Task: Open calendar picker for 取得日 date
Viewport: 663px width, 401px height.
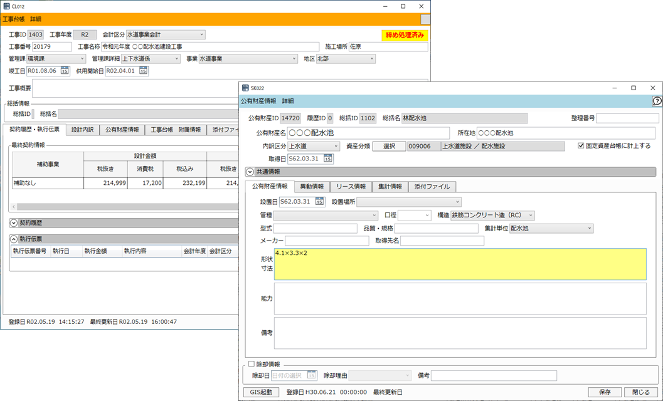Action: click(327, 159)
